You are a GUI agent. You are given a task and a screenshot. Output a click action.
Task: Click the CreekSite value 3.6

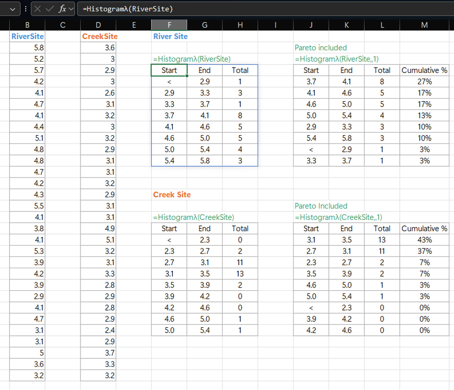98,48
